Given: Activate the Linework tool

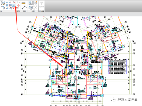Looking at the screenshot, I should (x=17, y=8).
